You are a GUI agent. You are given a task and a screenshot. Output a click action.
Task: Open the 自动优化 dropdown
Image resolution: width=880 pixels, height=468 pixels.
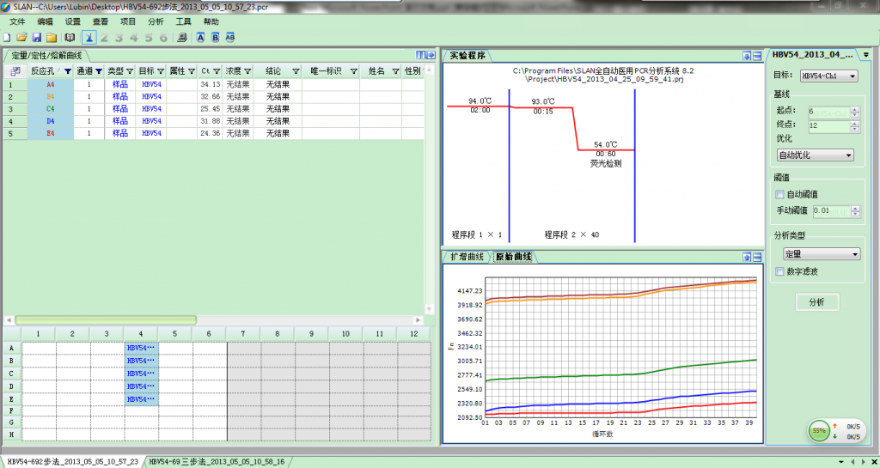point(815,155)
